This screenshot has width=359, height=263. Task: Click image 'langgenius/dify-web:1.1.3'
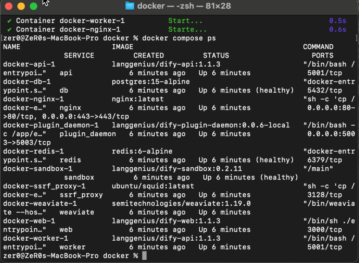coord(166,221)
